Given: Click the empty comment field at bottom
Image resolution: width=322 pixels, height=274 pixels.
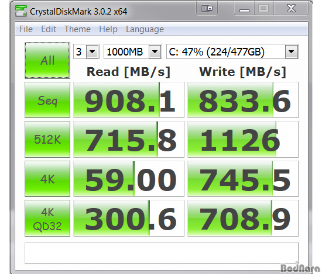Looking at the screenshot, I should 162,254.
